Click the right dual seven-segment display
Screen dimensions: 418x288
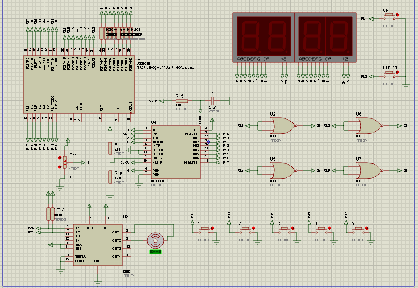(x=324, y=37)
